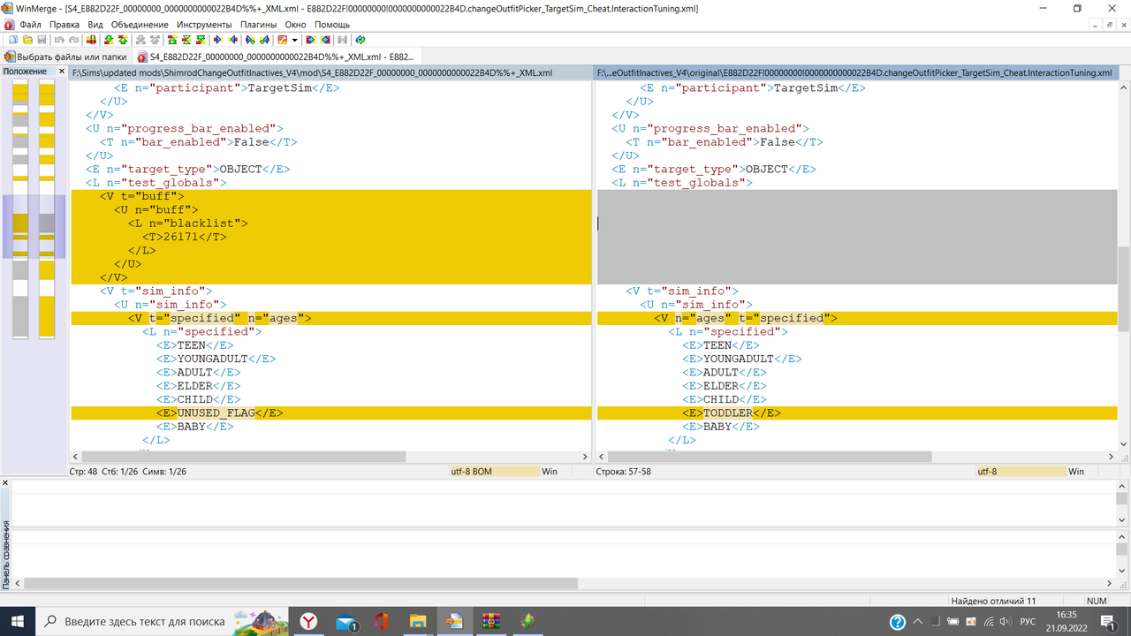
Task: Open Yandex browser from taskbar
Action: point(308,622)
